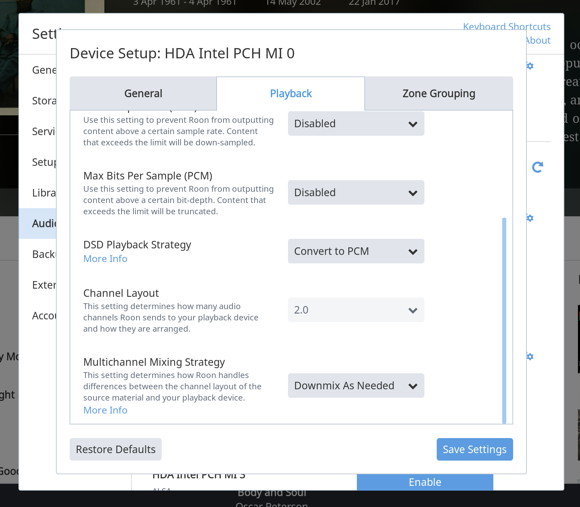This screenshot has width=580, height=507.
Task: Click the DSD Playback Strategy heading
Action: pos(137,245)
